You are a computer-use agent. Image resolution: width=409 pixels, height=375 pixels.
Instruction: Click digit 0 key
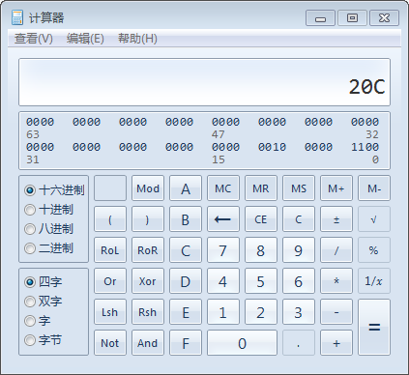coord(242,343)
